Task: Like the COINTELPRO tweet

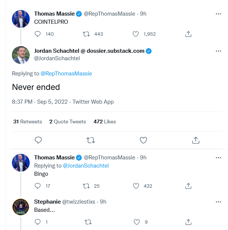Action: pos(136,34)
